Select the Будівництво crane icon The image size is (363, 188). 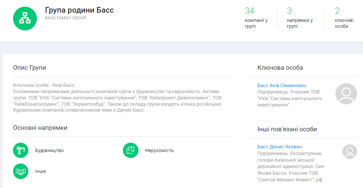click(x=21, y=150)
